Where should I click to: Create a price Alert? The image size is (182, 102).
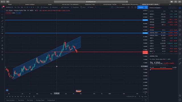click(x=83, y=7)
